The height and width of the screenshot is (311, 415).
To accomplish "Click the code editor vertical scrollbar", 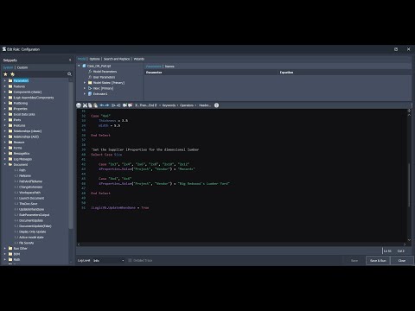I will [x=409, y=185].
